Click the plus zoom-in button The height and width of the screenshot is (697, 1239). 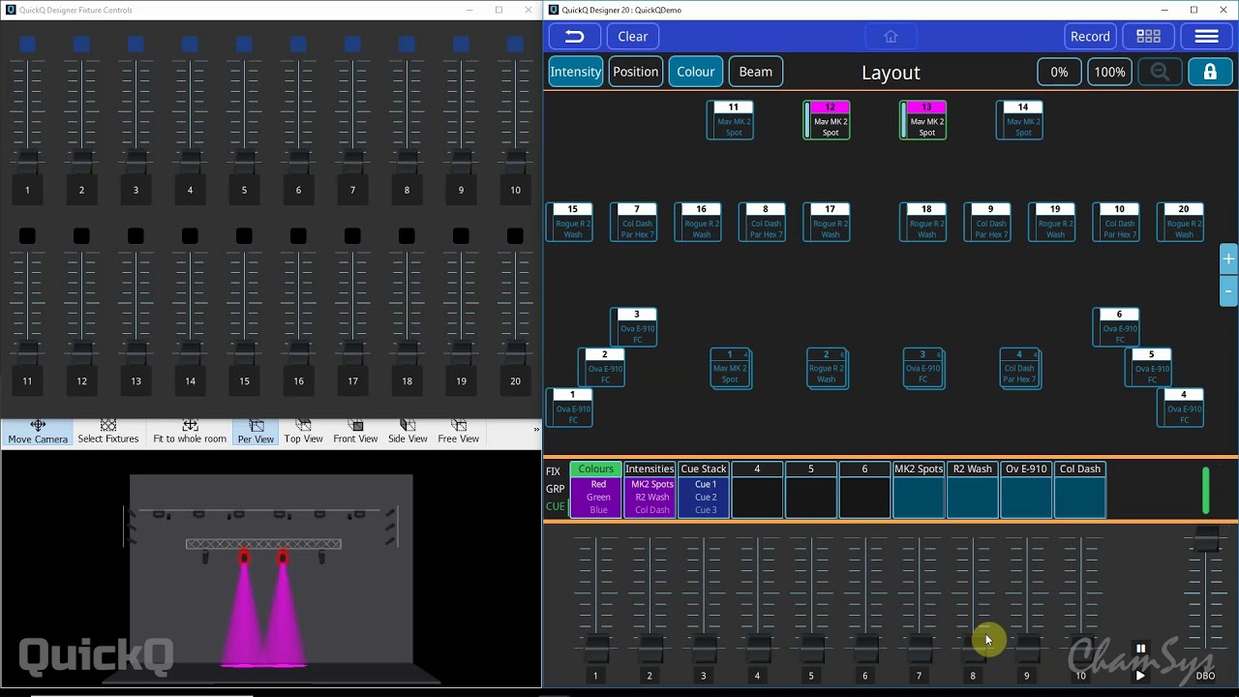pos(1228,259)
